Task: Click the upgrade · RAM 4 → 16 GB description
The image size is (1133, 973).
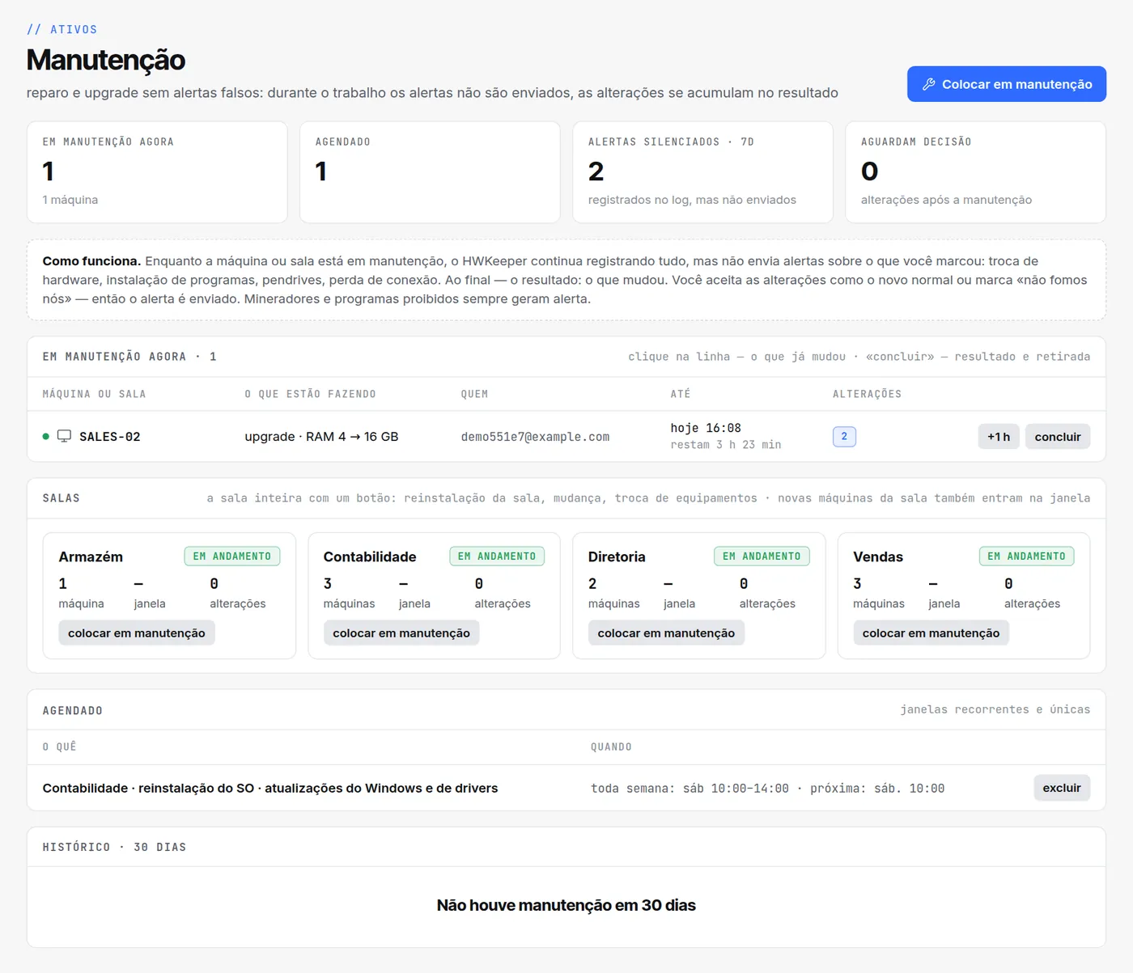Action: [321, 437]
